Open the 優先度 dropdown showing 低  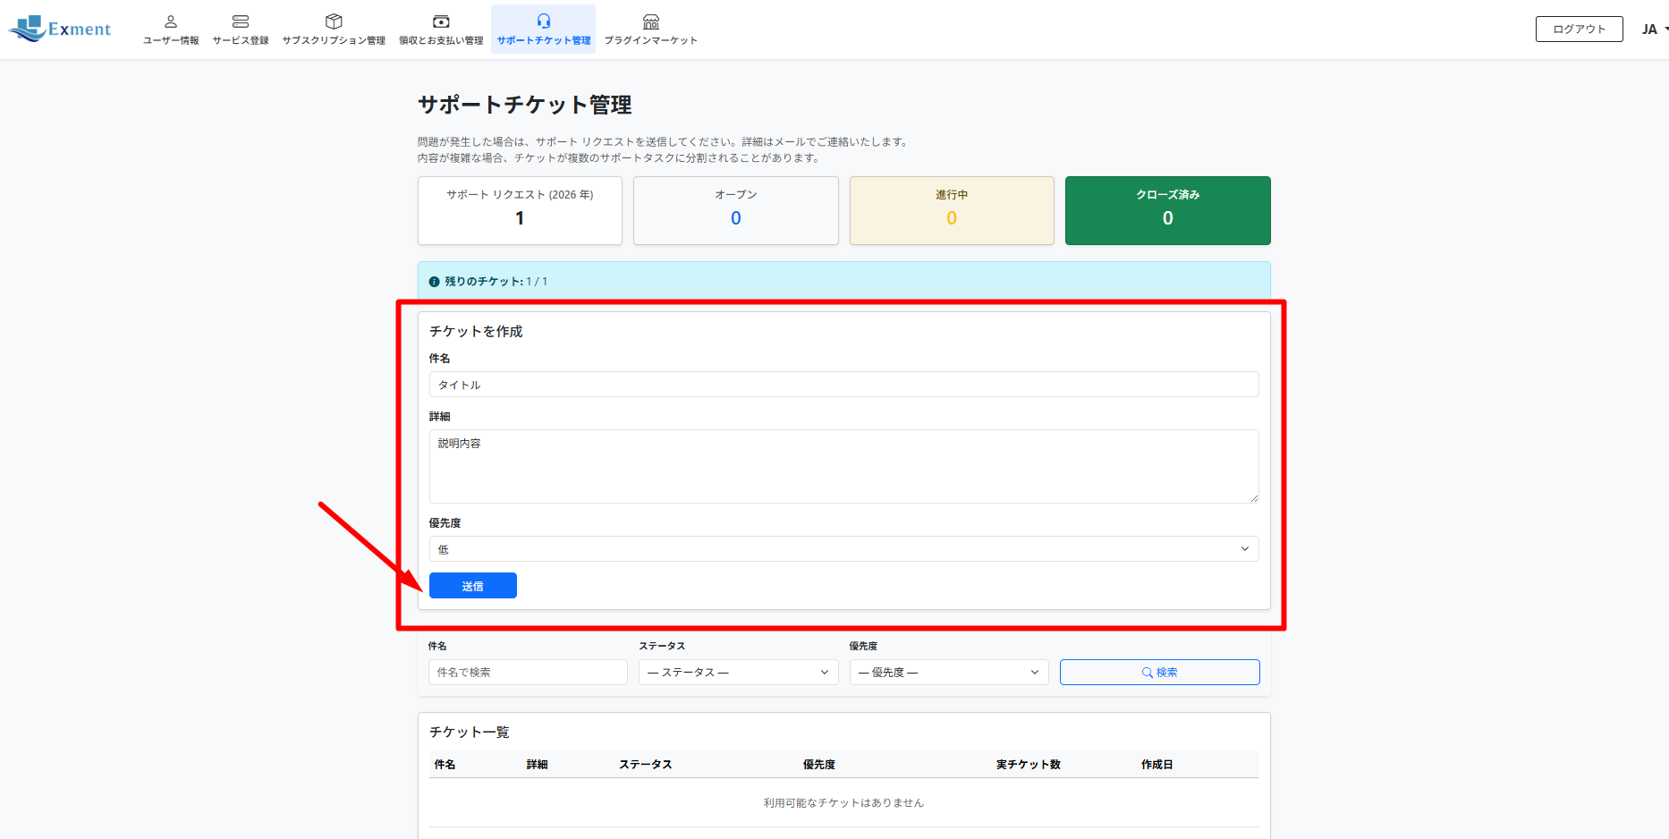tap(844, 549)
